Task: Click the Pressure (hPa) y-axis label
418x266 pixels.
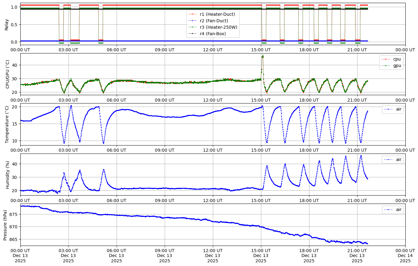Action: pos(5,225)
